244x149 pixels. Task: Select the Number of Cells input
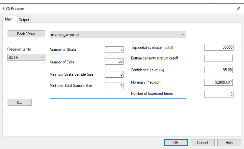point(114,61)
